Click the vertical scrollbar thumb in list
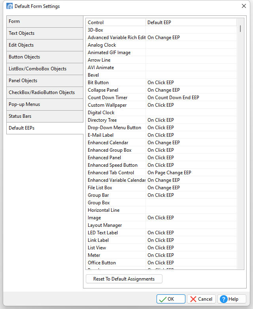 (240, 29)
